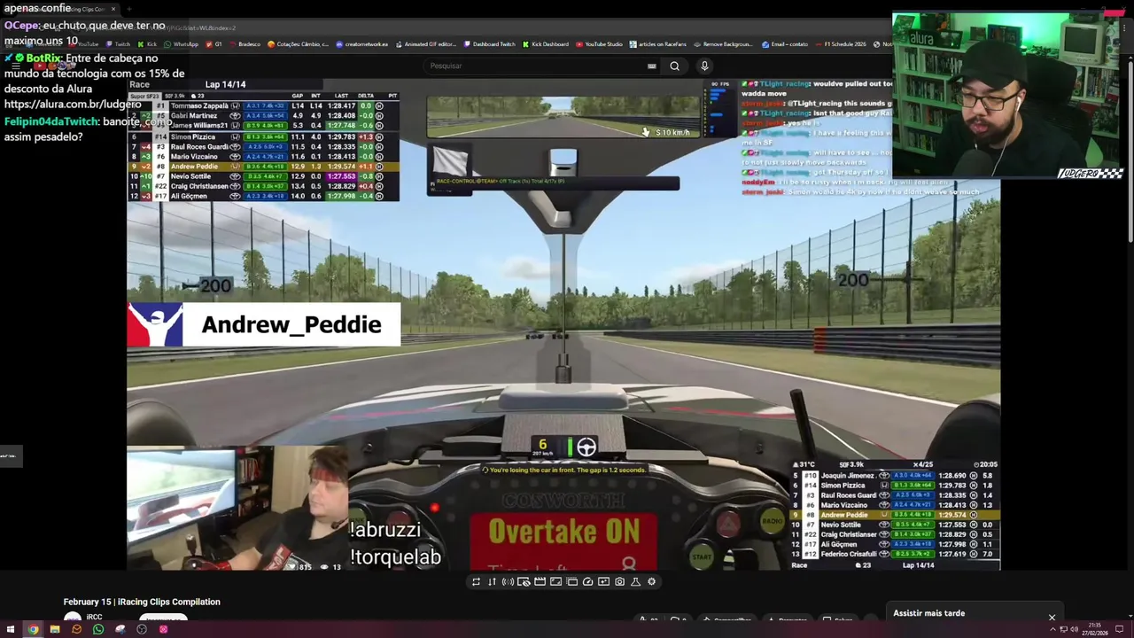Click the taskbar volume icon
This screenshot has width=1134, height=638.
(x=1074, y=629)
